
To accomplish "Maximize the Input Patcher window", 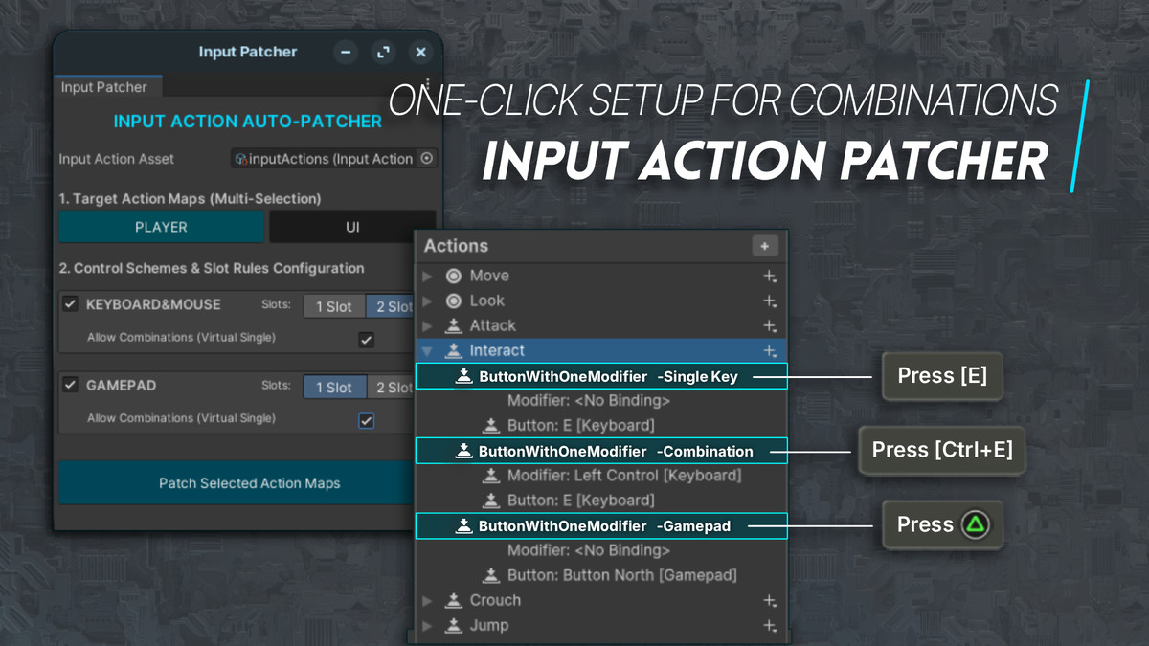I will pos(383,52).
